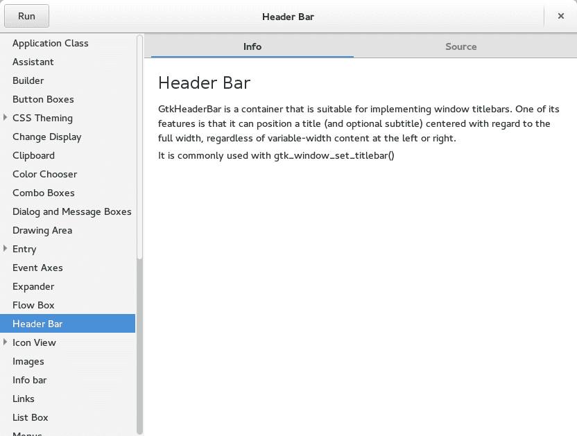Select the Button Boxes demo
This screenshot has width=577, height=436.
[x=43, y=99]
